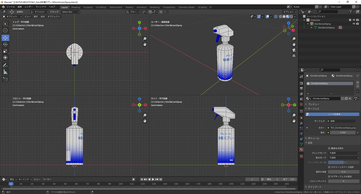Viewport: 361px width, 194px height.
Task: Uncheck the Collection exclude checkbox in outliner
Action: coord(350,20)
